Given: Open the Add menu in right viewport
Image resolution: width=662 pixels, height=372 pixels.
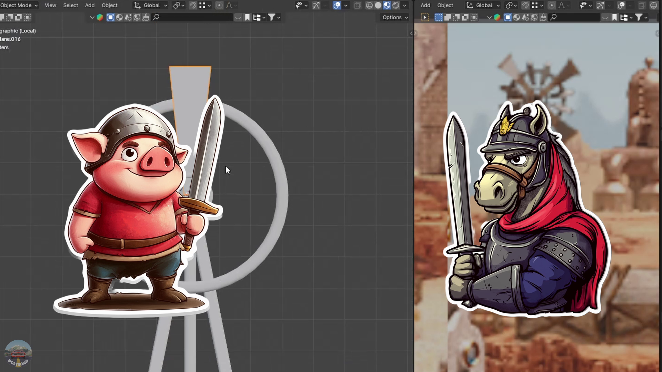Looking at the screenshot, I should (x=425, y=5).
